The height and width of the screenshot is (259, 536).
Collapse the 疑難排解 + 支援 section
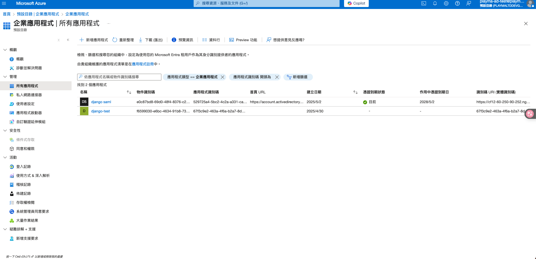[x=5, y=229]
